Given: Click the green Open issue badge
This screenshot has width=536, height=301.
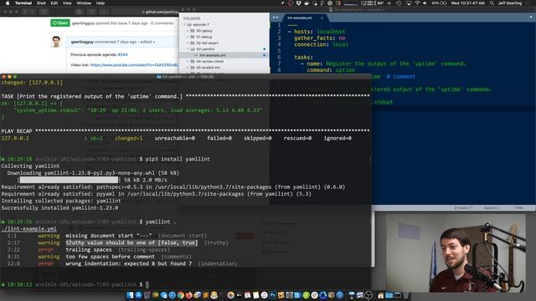Looking at the screenshot, I should pyautogui.click(x=60, y=23).
